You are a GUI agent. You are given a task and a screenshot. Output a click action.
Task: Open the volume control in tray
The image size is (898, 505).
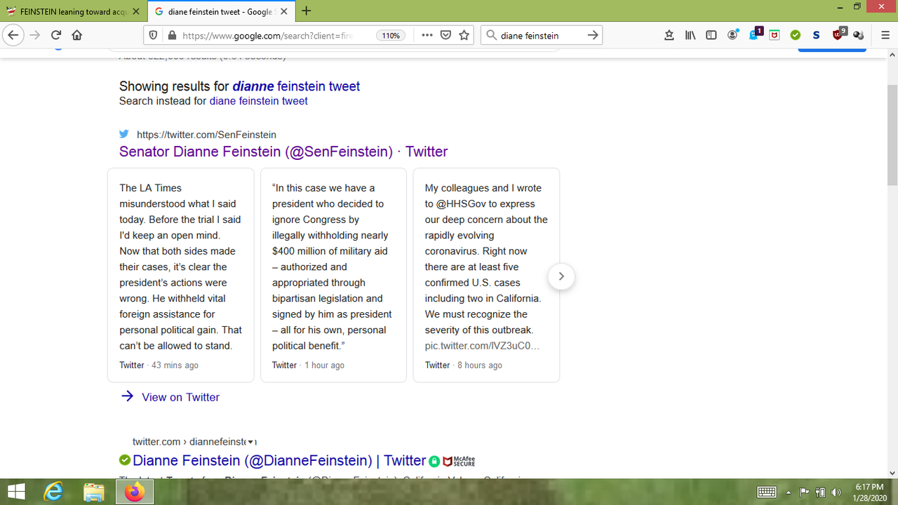(x=836, y=492)
